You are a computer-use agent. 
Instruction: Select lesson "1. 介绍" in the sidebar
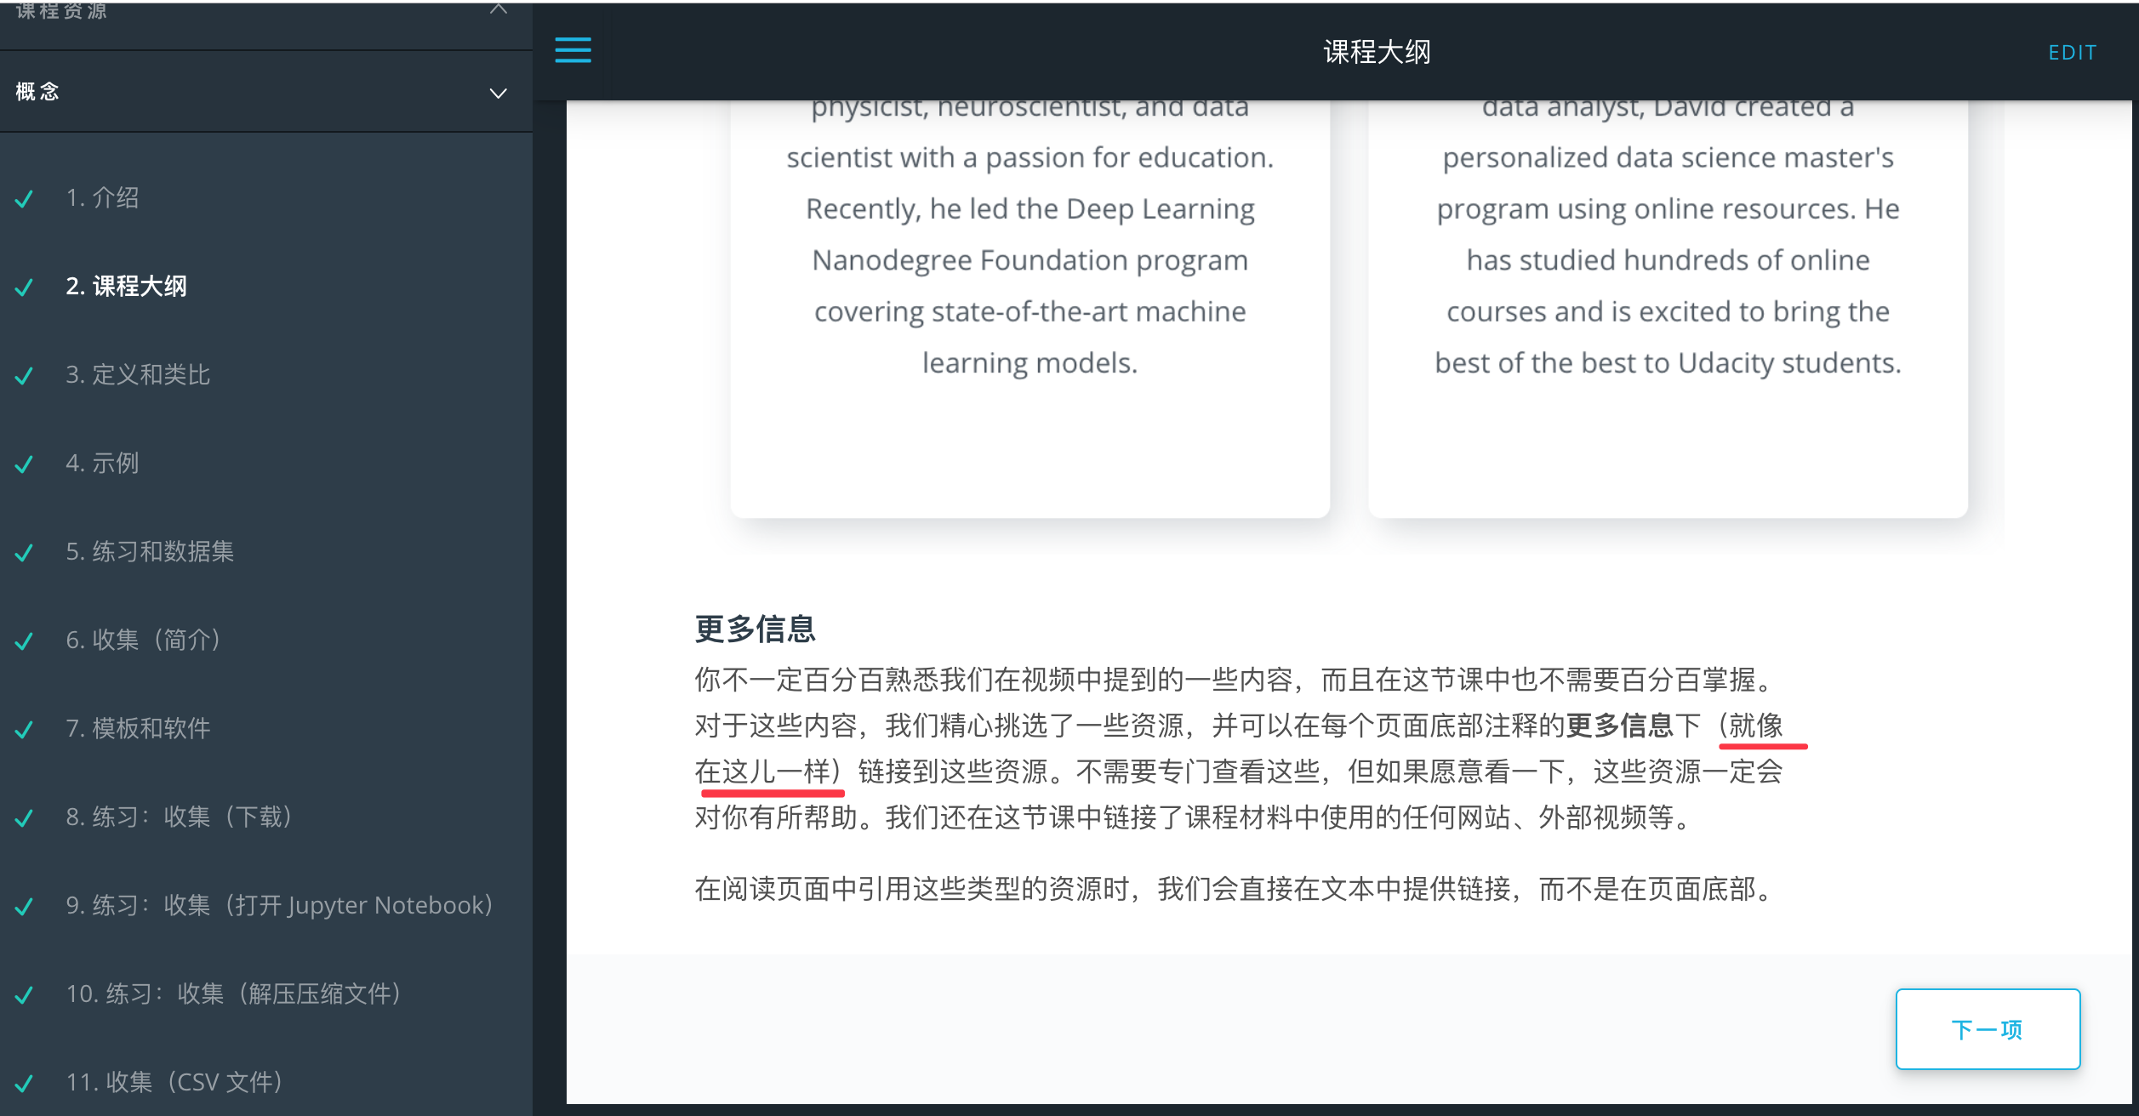point(104,197)
